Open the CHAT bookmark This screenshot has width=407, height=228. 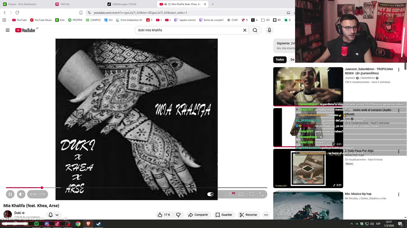[x=232, y=20]
